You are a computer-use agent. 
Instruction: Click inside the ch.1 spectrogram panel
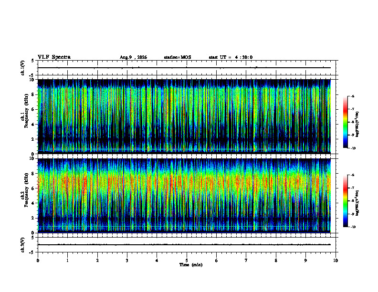[184, 116]
